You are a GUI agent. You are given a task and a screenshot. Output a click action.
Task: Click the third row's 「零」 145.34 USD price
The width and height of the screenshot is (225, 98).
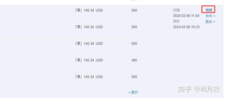[89, 43]
